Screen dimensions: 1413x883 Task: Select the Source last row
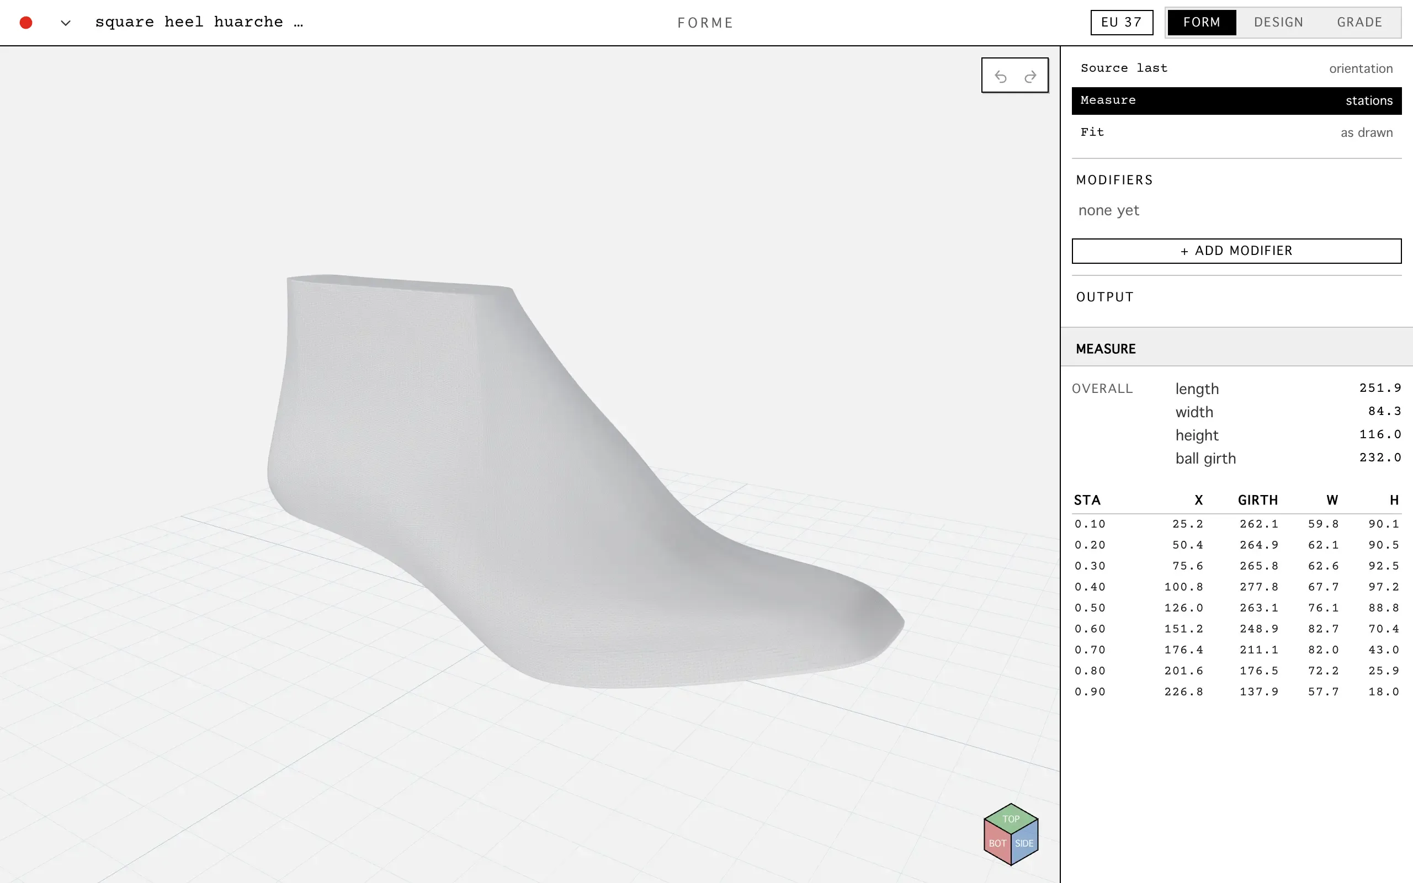[1236, 68]
